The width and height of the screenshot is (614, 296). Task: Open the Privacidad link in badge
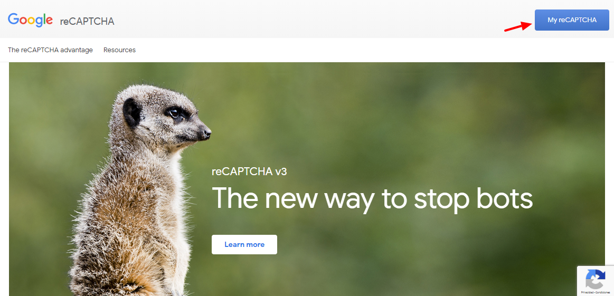click(x=588, y=292)
